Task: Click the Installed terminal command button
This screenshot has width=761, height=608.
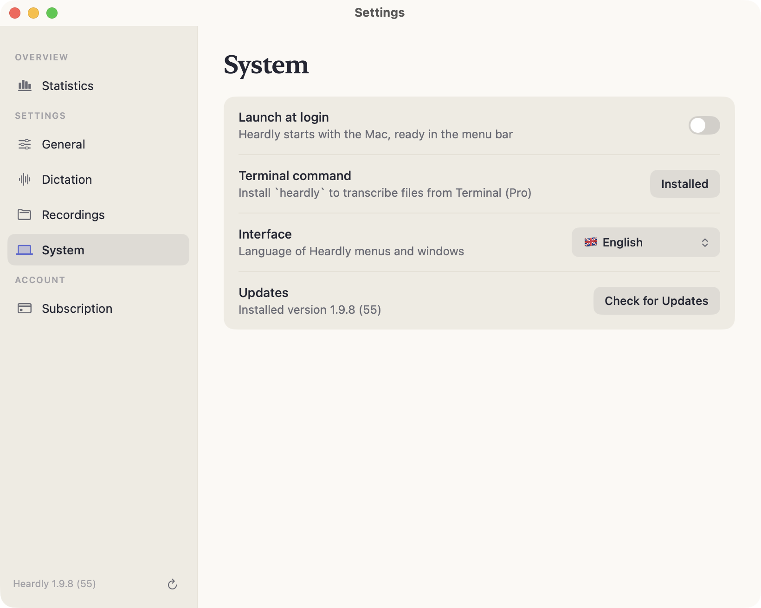Action: pyautogui.click(x=685, y=184)
